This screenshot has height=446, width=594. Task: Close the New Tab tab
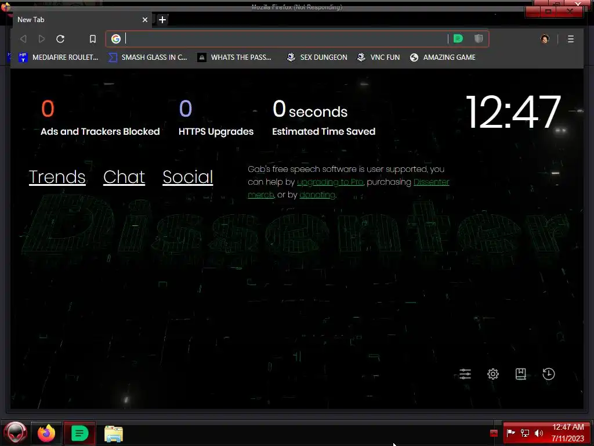click(x=144, y=20)
